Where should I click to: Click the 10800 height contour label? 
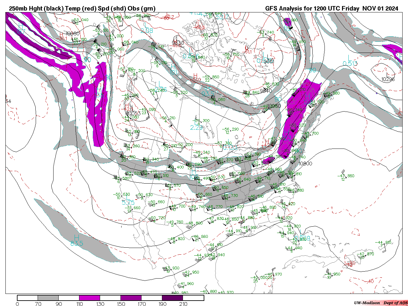point(305,164)
